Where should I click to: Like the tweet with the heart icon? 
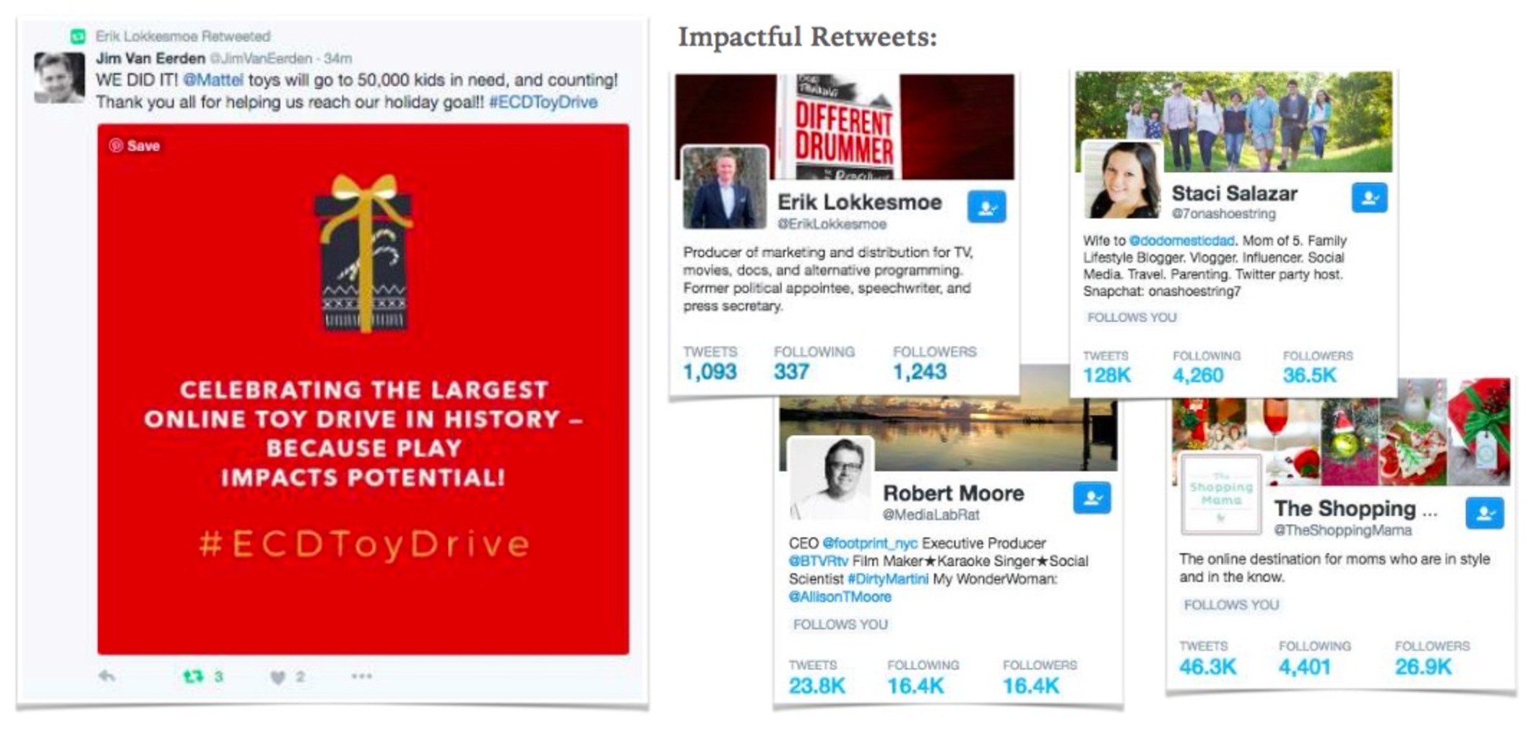(x=278, y=677)
